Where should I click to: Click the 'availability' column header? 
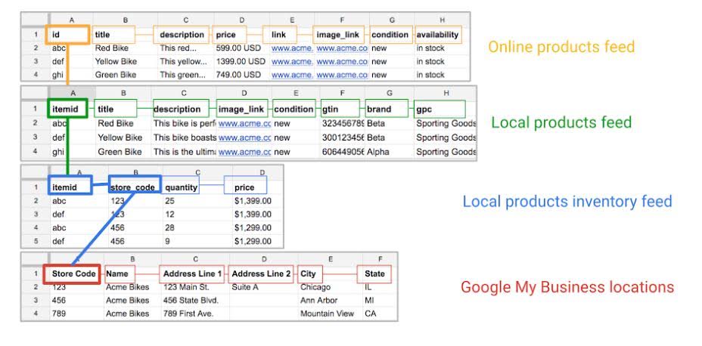(x=437, y=35)
